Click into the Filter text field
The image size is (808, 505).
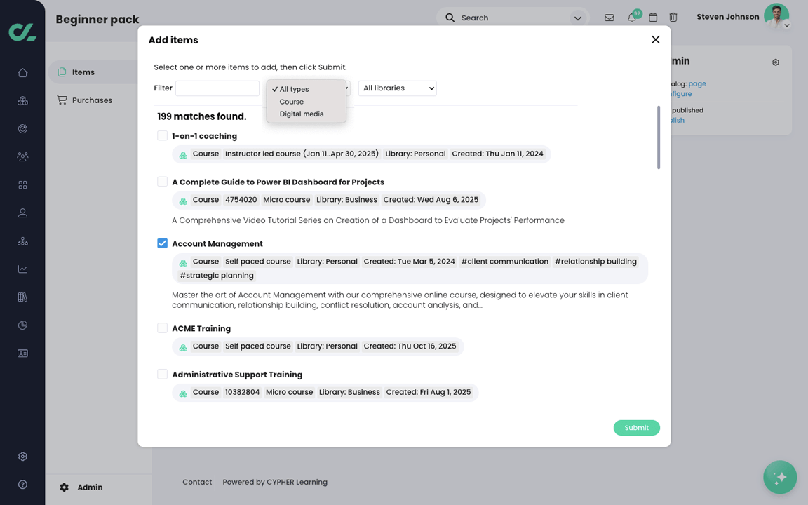217,88
